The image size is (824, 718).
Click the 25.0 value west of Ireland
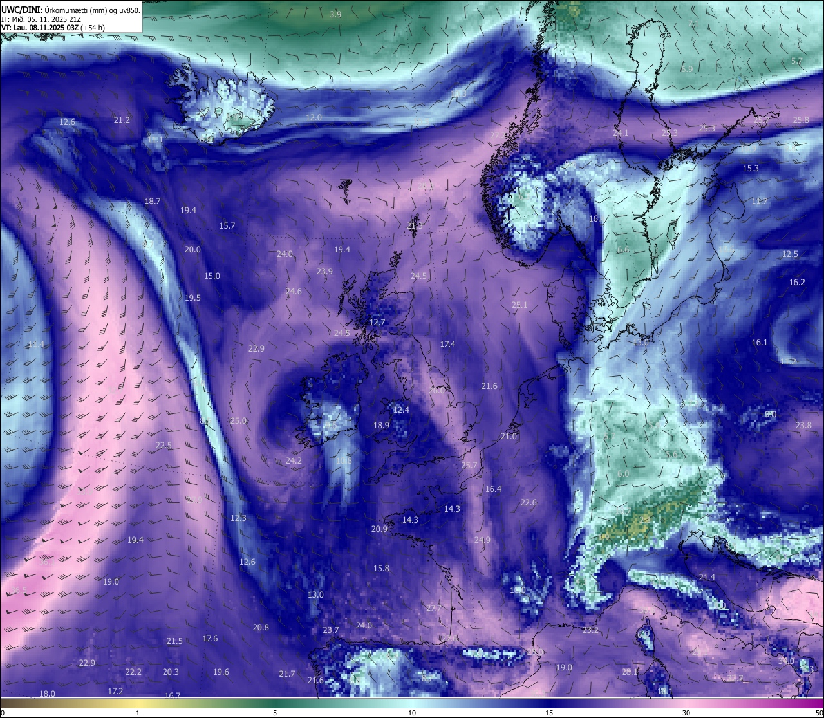point(239,420)
